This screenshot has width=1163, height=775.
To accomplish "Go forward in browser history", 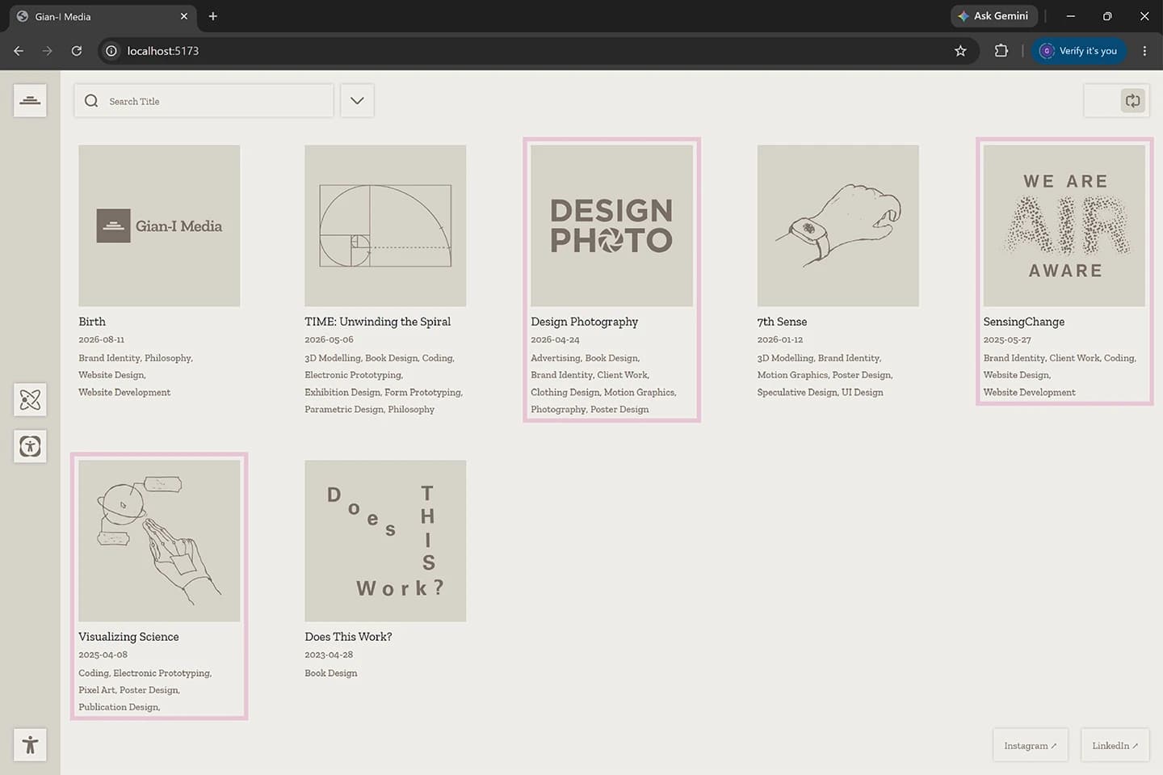I will [48, 51].
